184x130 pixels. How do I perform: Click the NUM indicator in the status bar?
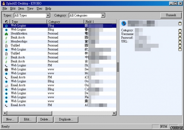164,127
